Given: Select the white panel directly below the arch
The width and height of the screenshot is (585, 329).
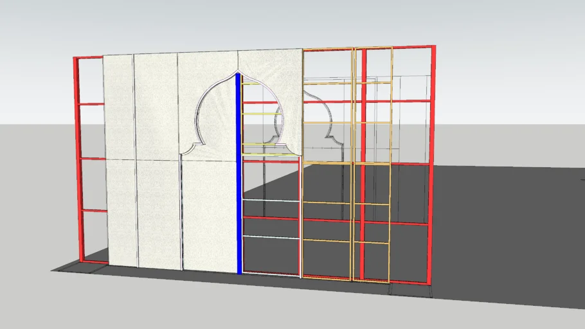Looking at the screenshot, I should 209,212.
